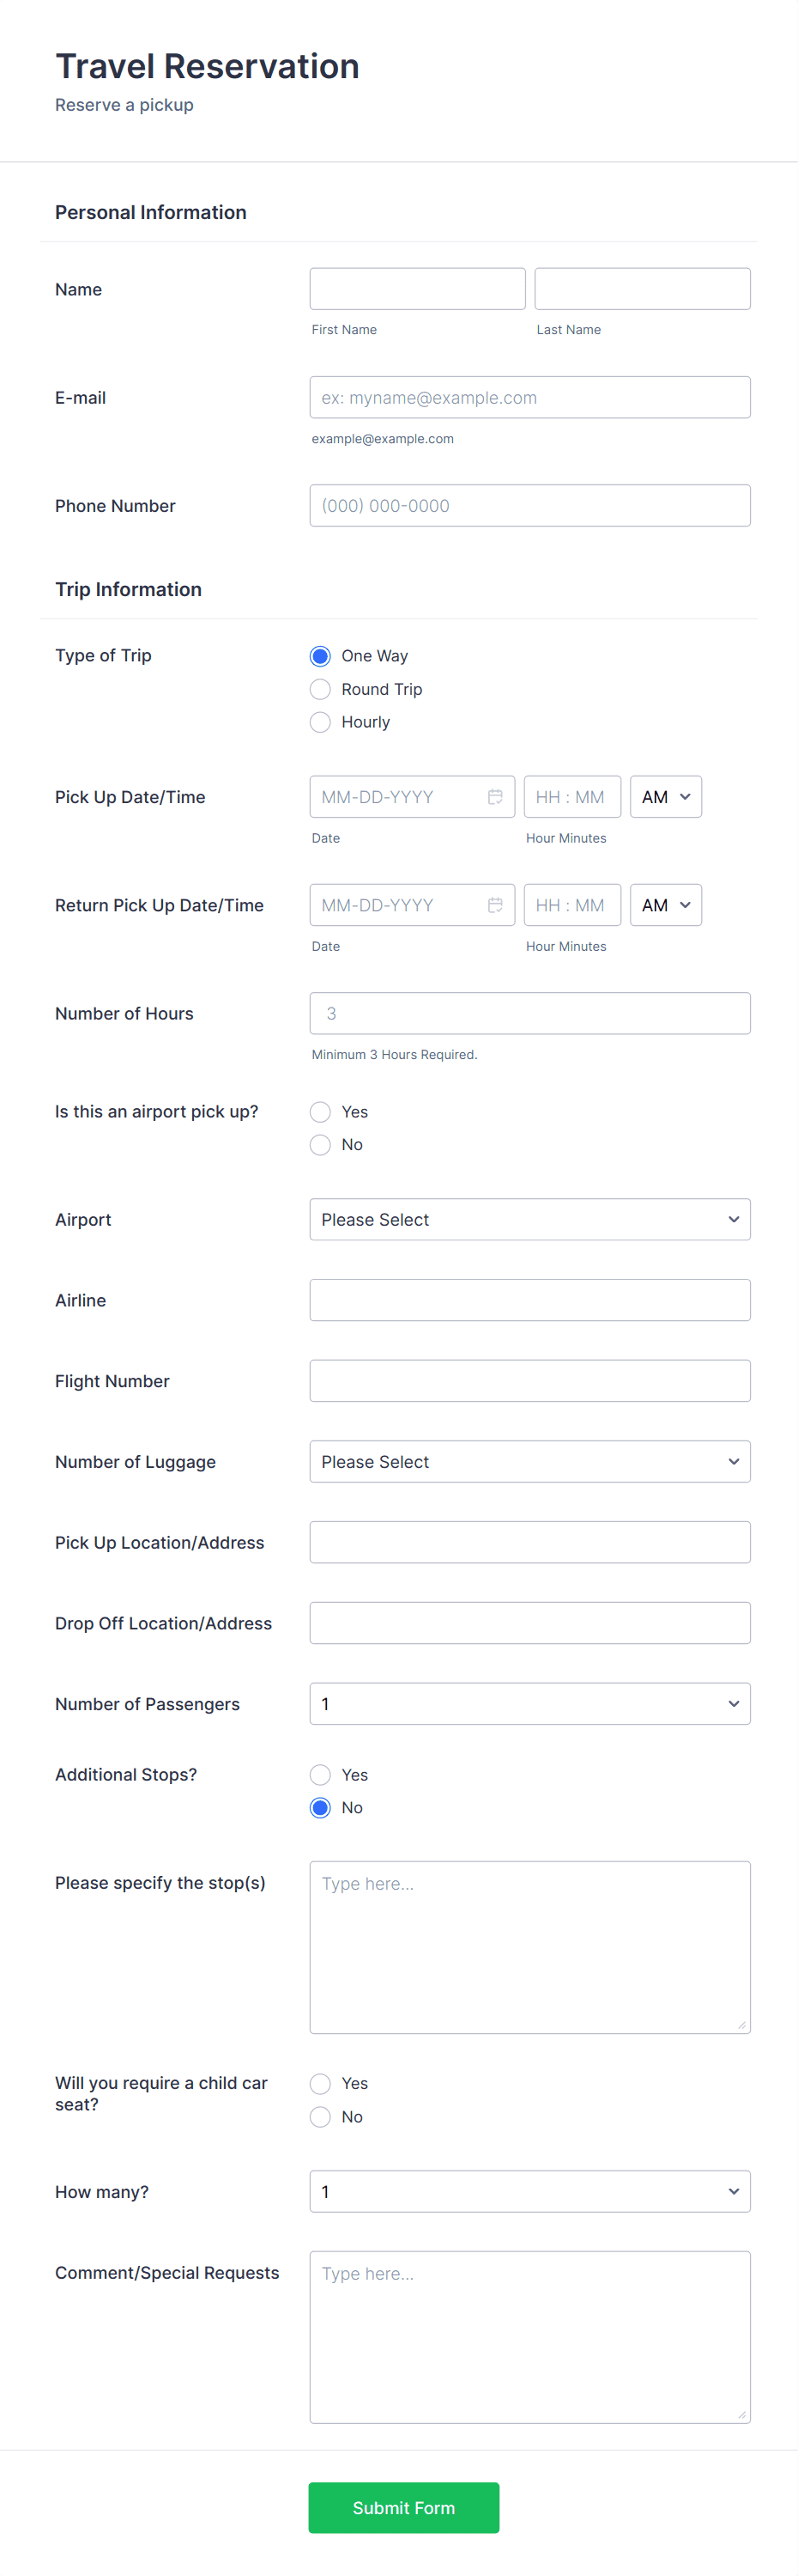Open the child car seat quantity dropdown
798x2576 pixels.
coord(529,2190)
